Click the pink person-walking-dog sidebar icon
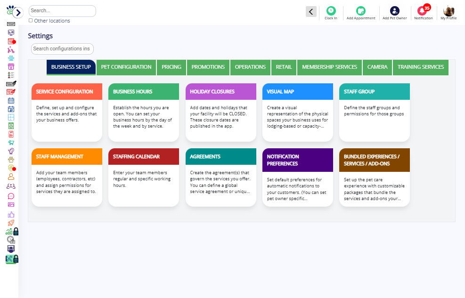This screenshot has height=298, width=465. click(11, 49)
